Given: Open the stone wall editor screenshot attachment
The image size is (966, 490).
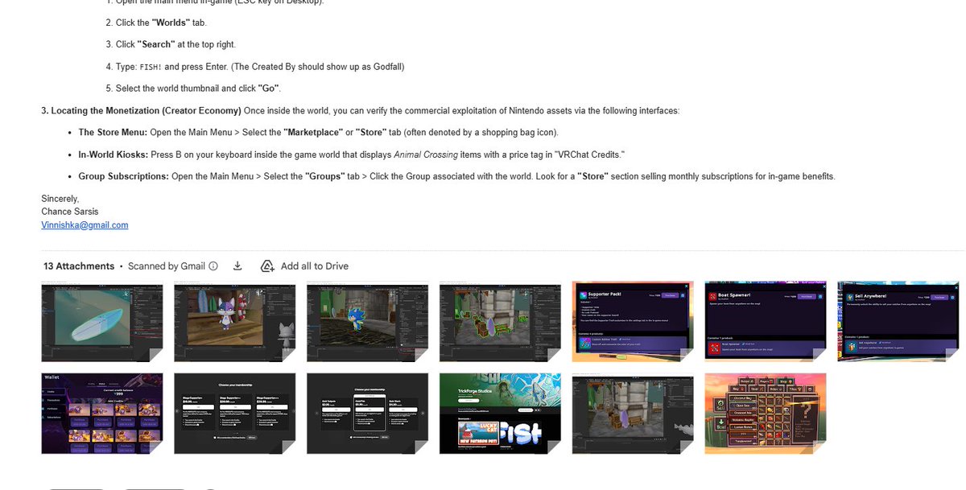Looking at the screenshot, I should click(633, 413).
